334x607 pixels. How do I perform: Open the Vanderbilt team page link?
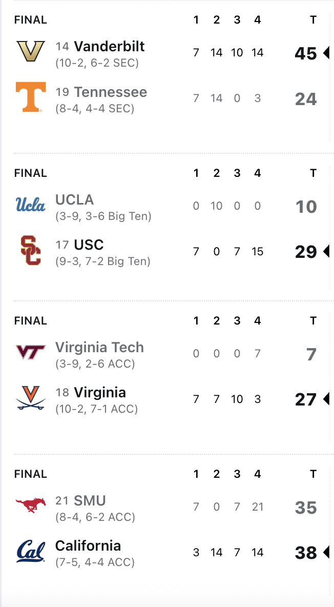pos(109,47)
